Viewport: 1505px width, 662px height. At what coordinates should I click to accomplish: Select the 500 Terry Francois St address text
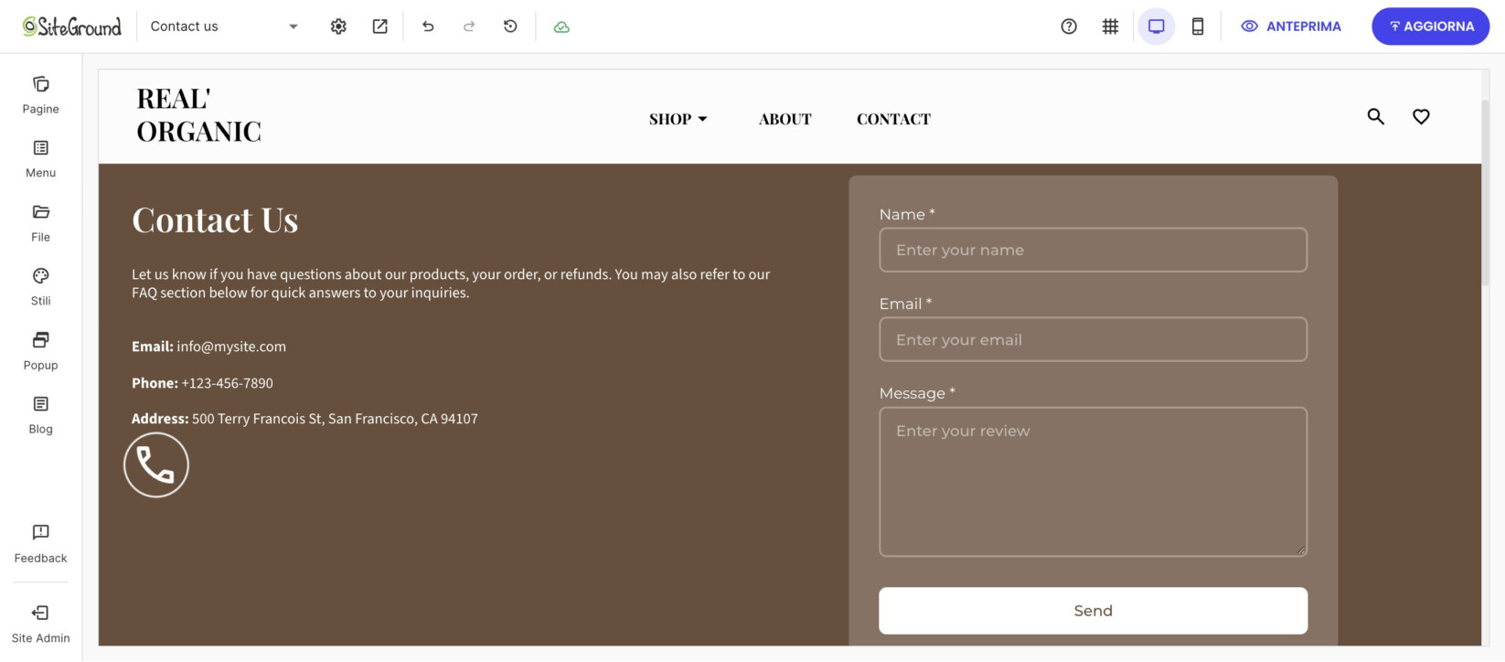point(335,419)
